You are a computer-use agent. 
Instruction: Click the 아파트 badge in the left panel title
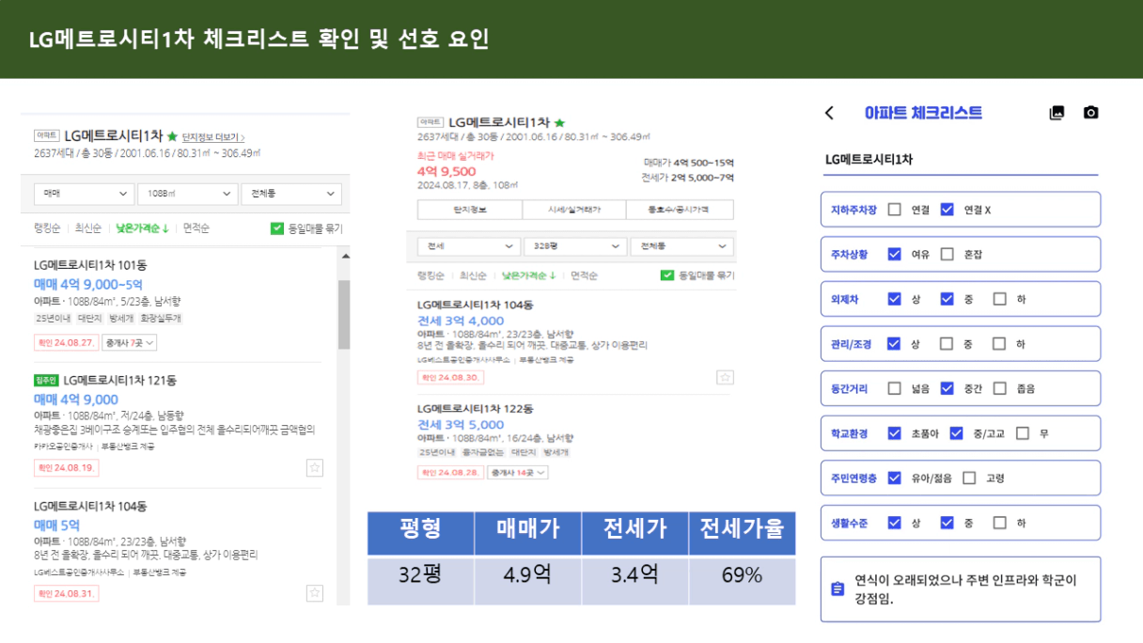point(46,135)
